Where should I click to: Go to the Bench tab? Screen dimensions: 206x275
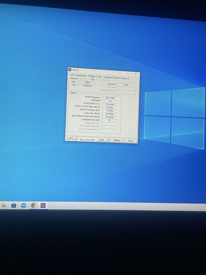(x=117, y=78)
